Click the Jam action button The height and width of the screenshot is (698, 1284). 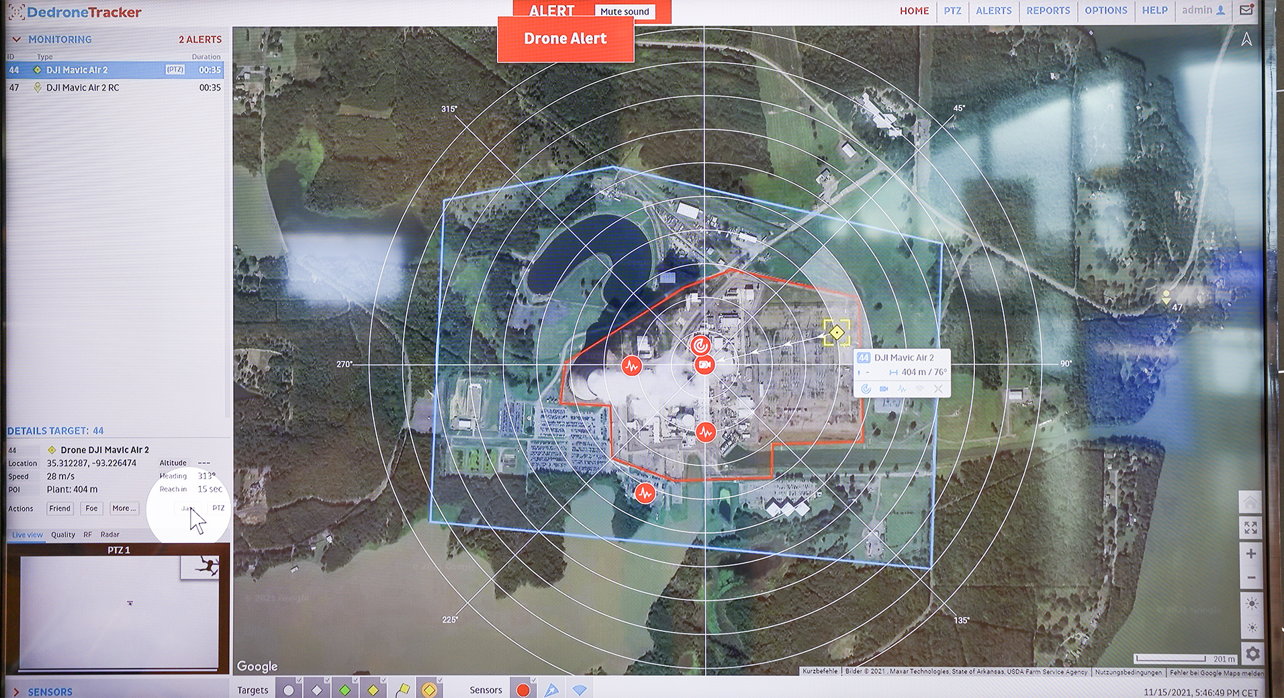(x=187, y=509)
